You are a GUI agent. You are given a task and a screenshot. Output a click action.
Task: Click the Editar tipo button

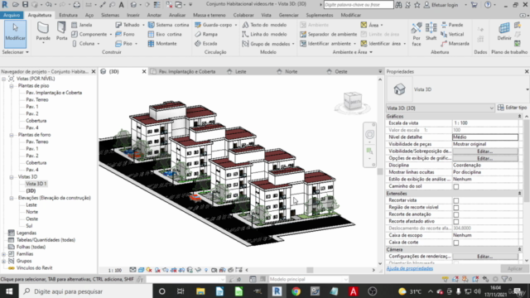pos(512,108)
